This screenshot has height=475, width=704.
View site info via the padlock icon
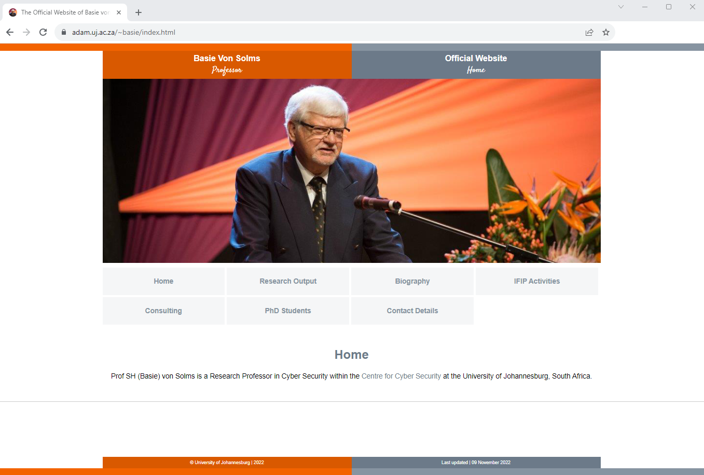pos(64,32)
